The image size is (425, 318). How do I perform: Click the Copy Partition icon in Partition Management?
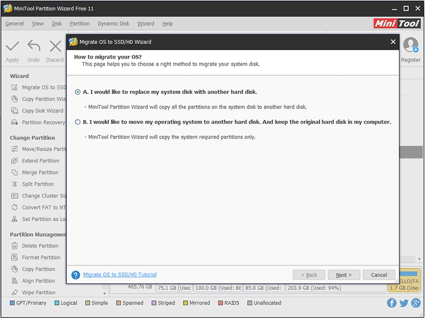[15, 269]
